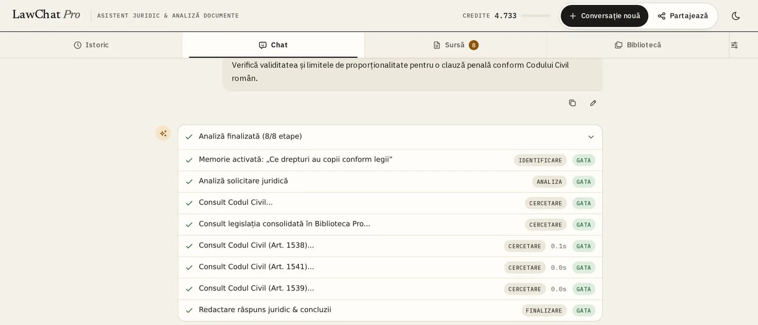Image resolution: width=758 pixels, height=325 pixels.
Task: Select Consult Codul Civil (Art. 1541) step
Action: 256,267
